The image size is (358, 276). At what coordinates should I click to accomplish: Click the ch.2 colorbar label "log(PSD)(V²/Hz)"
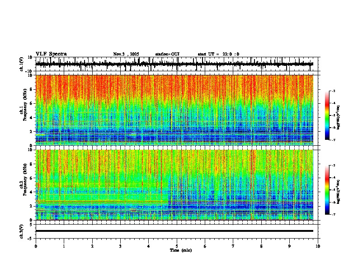click(339, 192)
